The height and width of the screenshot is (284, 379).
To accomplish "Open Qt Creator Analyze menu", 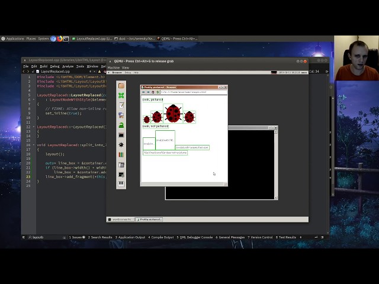I will 68,66.
